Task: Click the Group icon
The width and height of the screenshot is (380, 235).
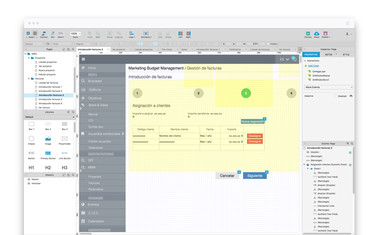Action: point(110,34)
